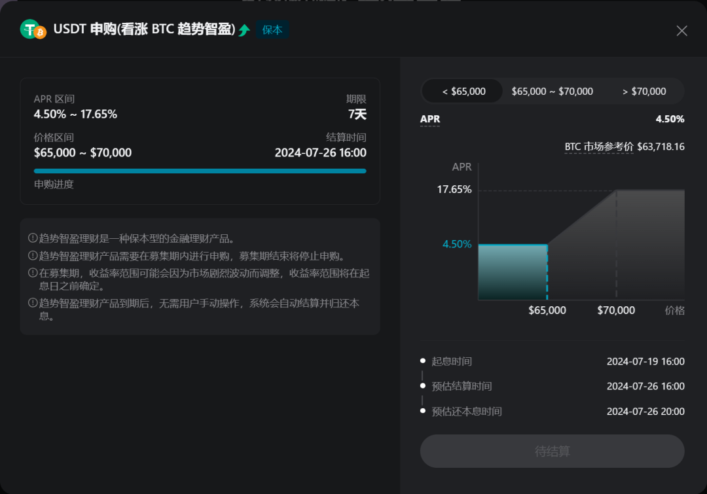Viewport: 707px width, 494px height.
Task: Show the BTC 市场参考价 tooltip
Action: pyautogui.click(x=599, y=147)
